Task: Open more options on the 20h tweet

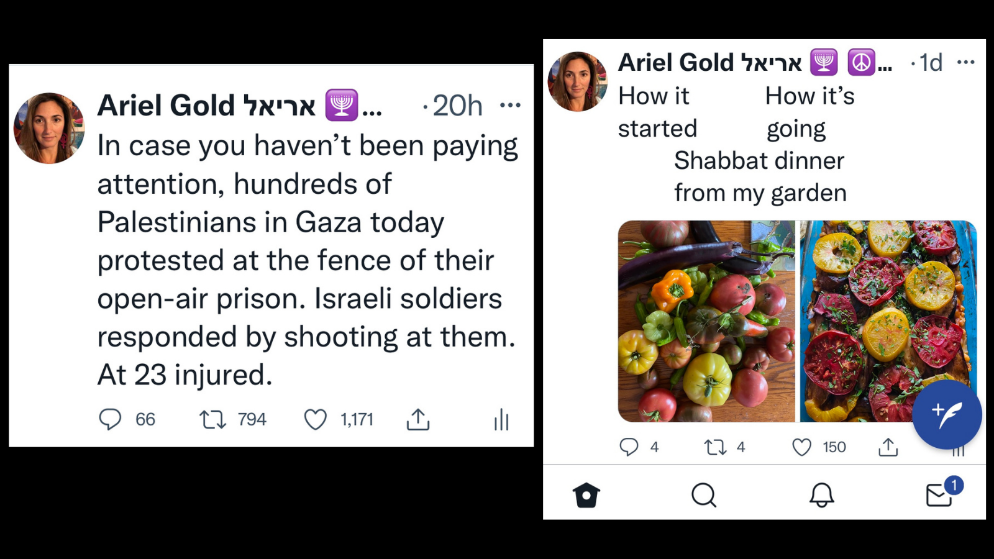Action: coord(510,105)
